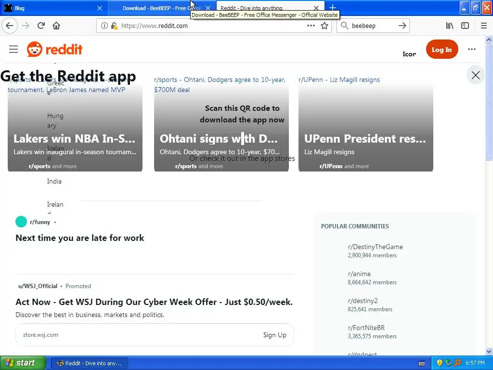
Task: Open the browser home page
Action: coord(56,26)
